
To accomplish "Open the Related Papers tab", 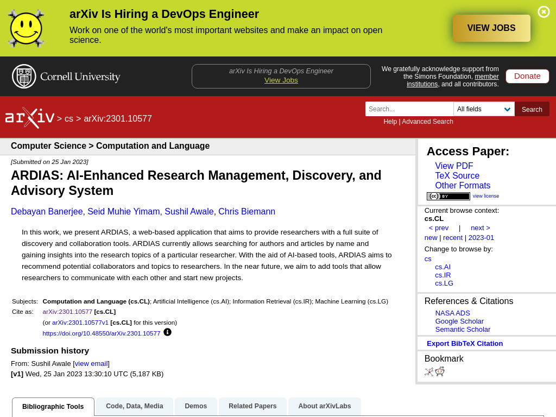I will coord(252,406).
